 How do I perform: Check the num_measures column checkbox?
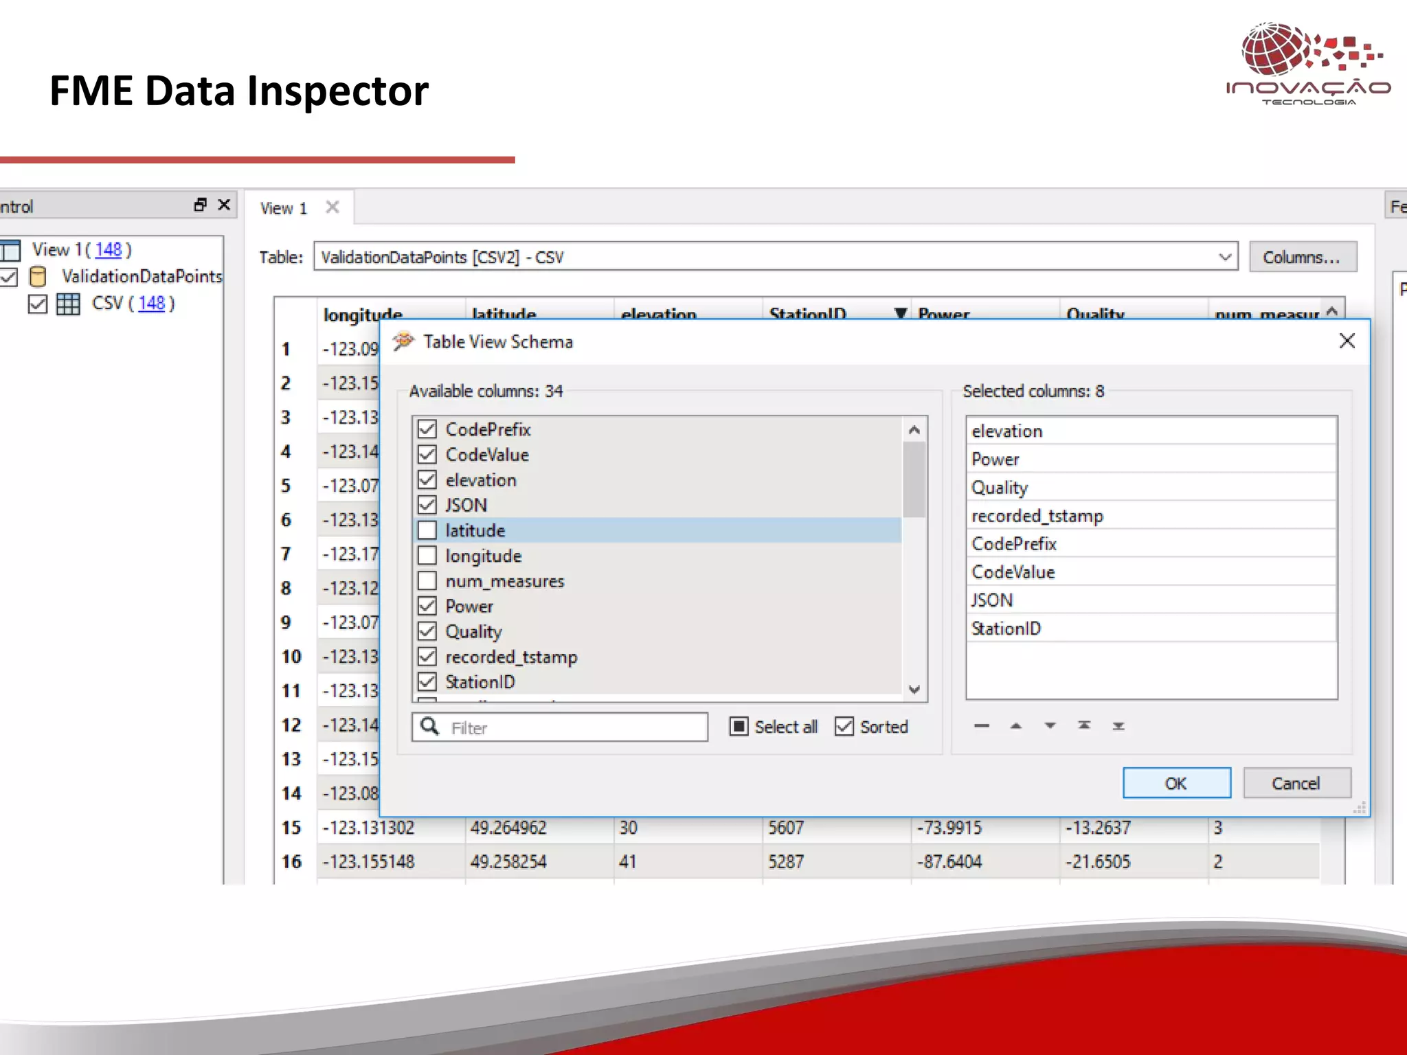427,581
